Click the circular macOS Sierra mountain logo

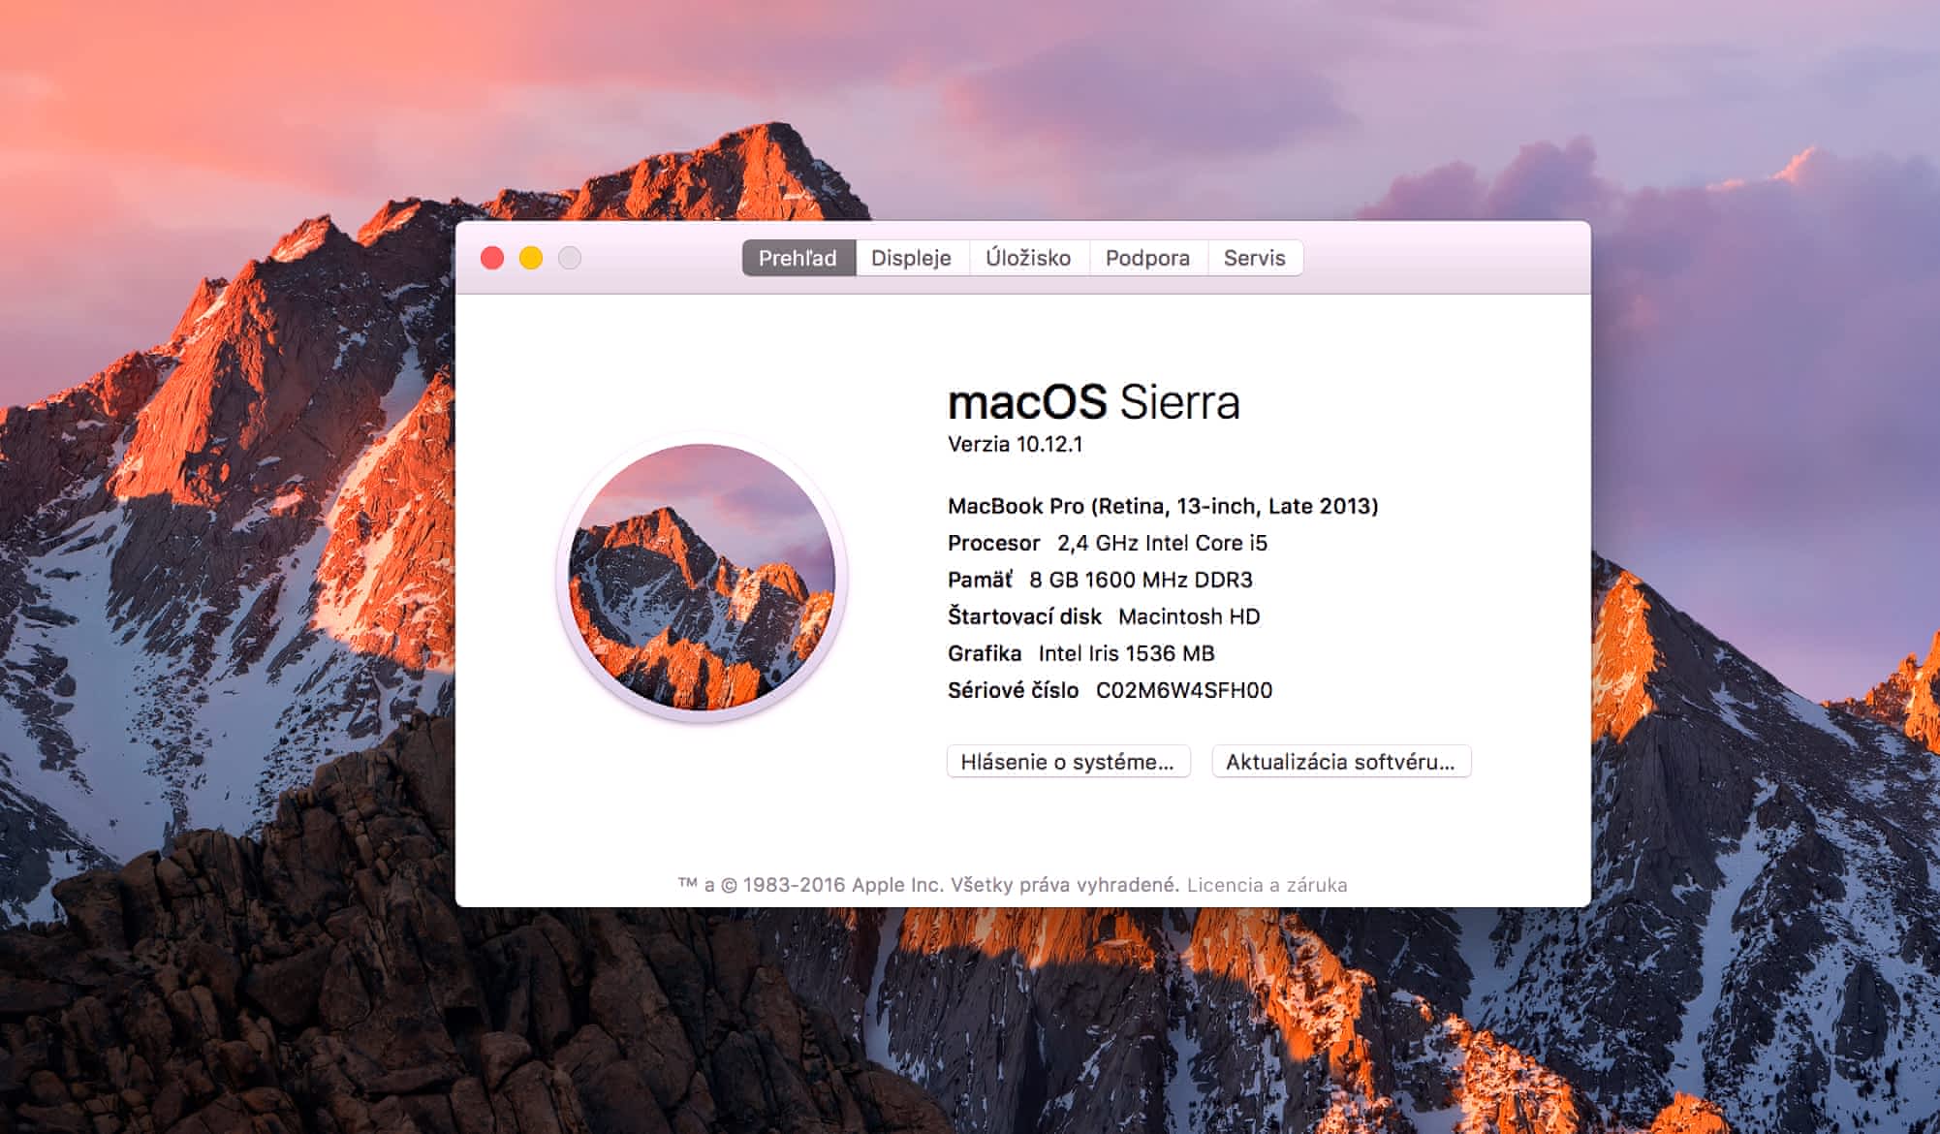point(702,578)
